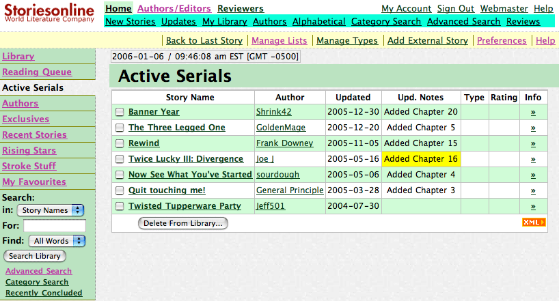Screen dimensions: 559x301
Task: Open Updates in the navigation bar
Action: tap(178, 21)
